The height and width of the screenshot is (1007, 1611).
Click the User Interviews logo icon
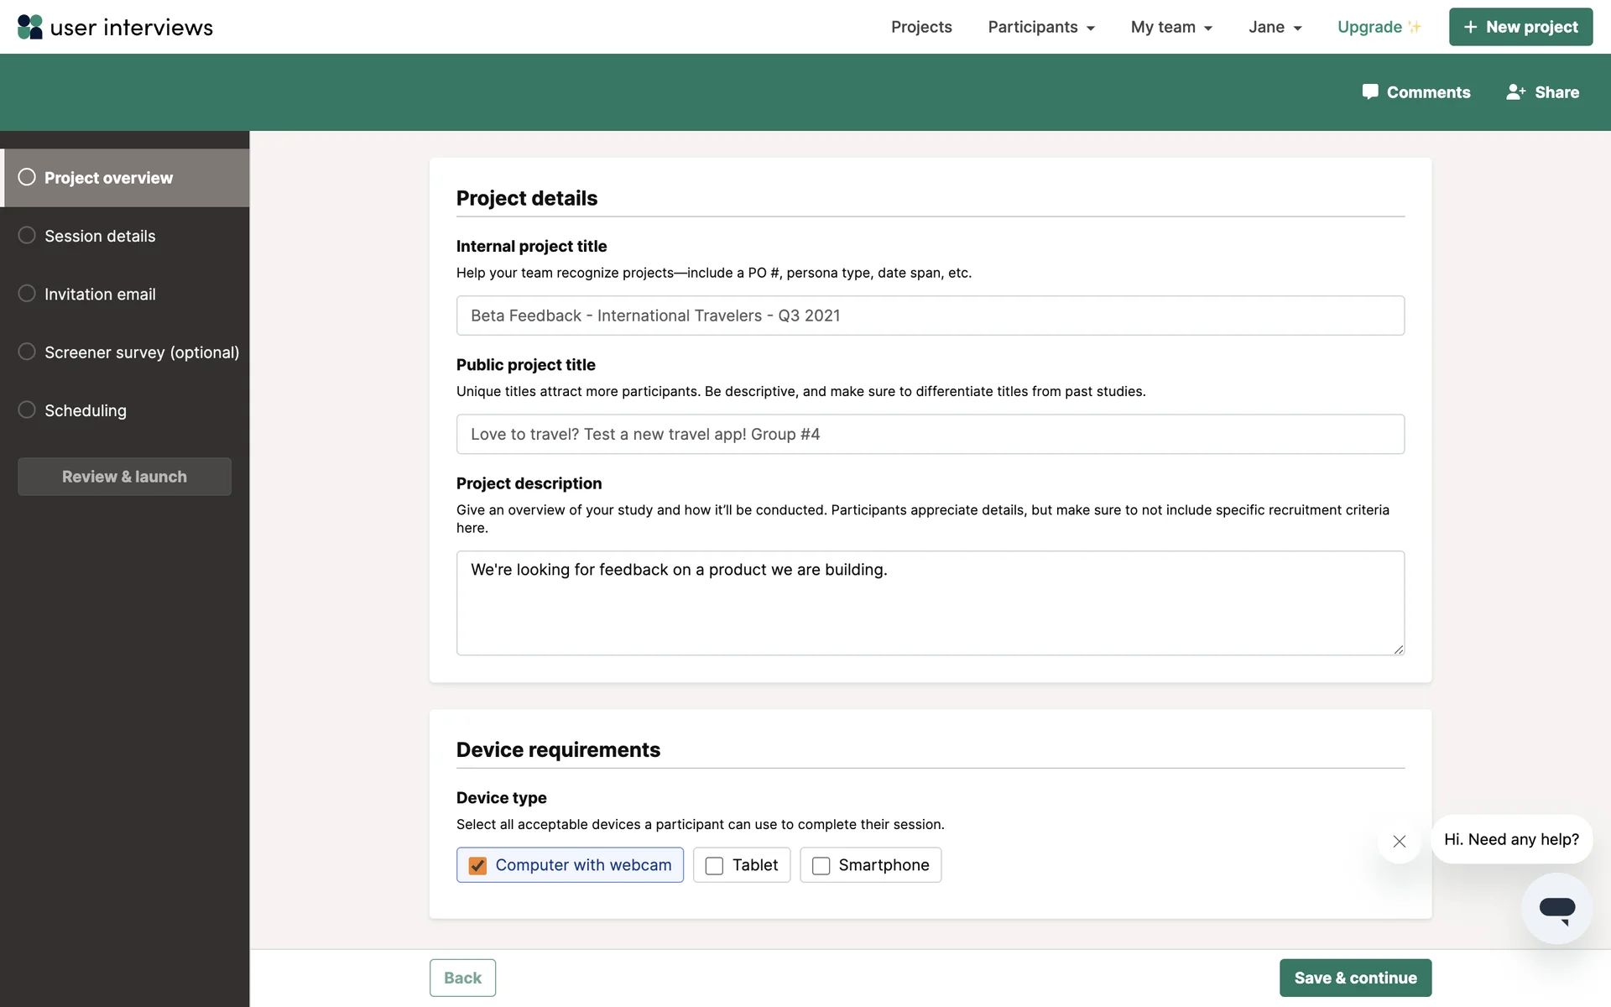(30, 27)
